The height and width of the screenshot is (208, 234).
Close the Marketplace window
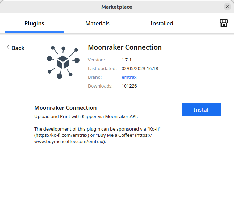pyautogui.click(x=227, y=7)
